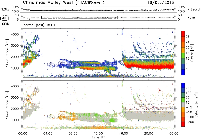Click the "-100" label on Velocity colorbar

190,117
